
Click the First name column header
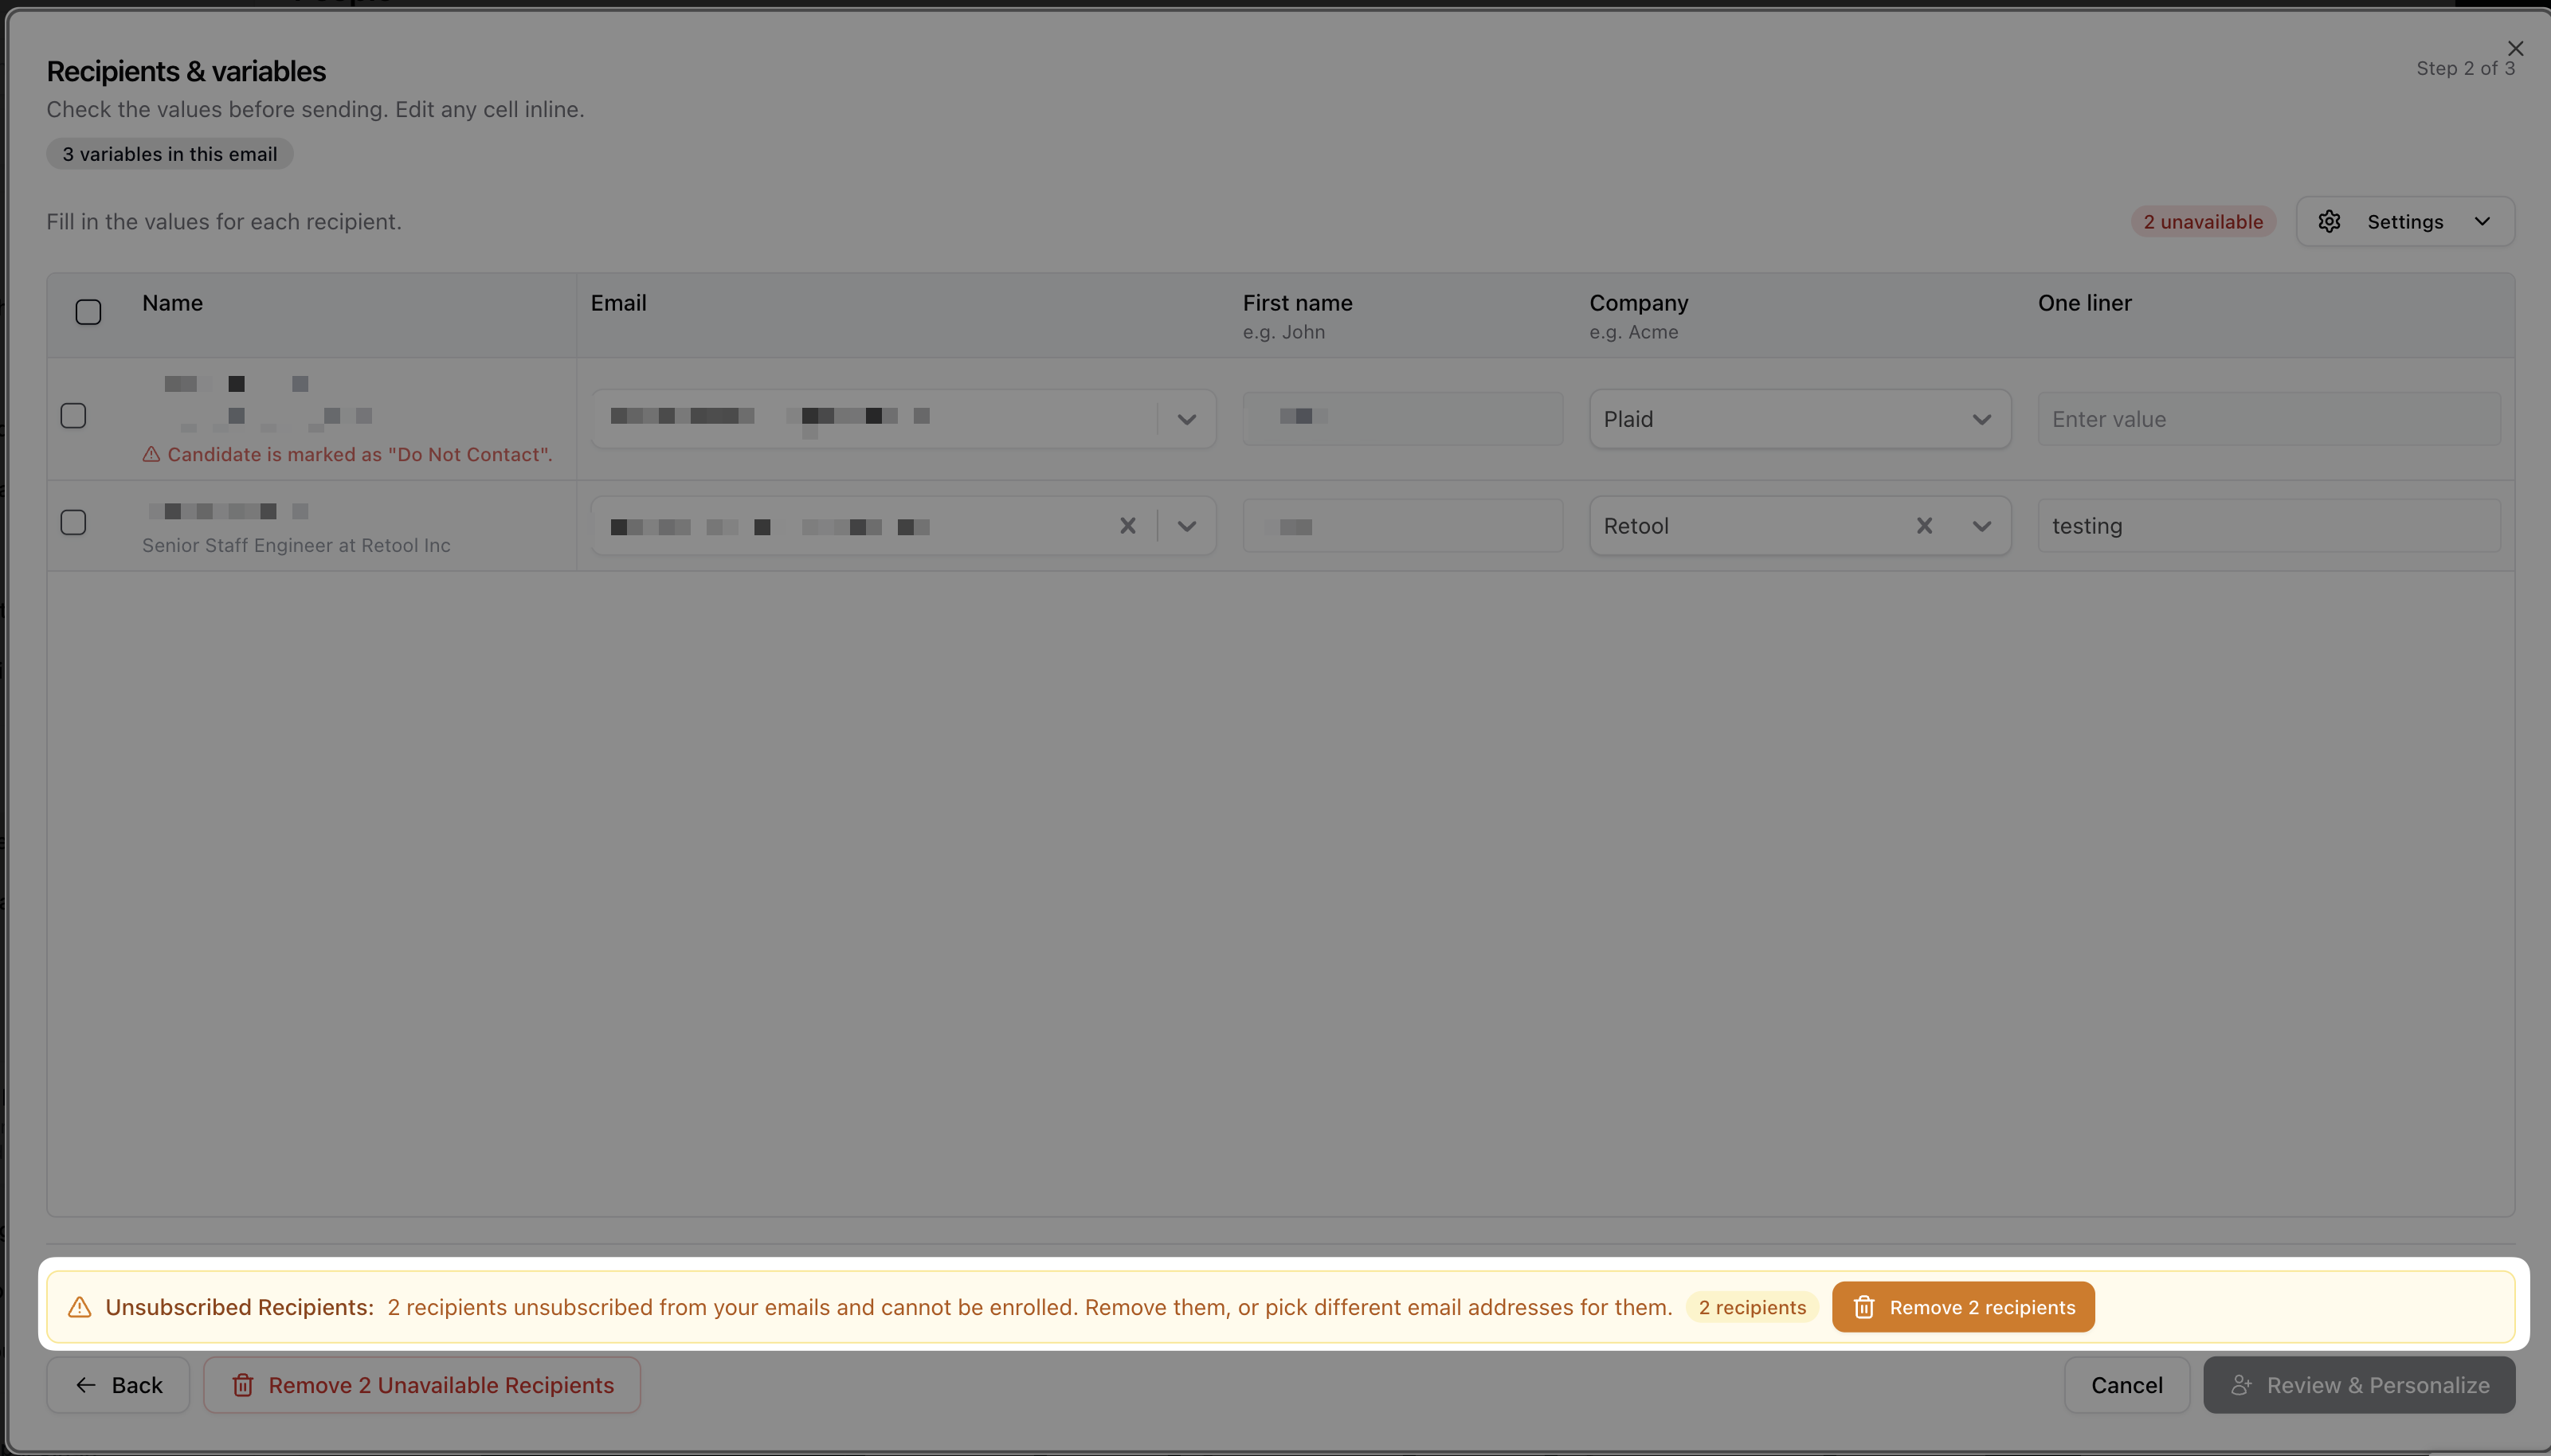tap(1297, 303)
